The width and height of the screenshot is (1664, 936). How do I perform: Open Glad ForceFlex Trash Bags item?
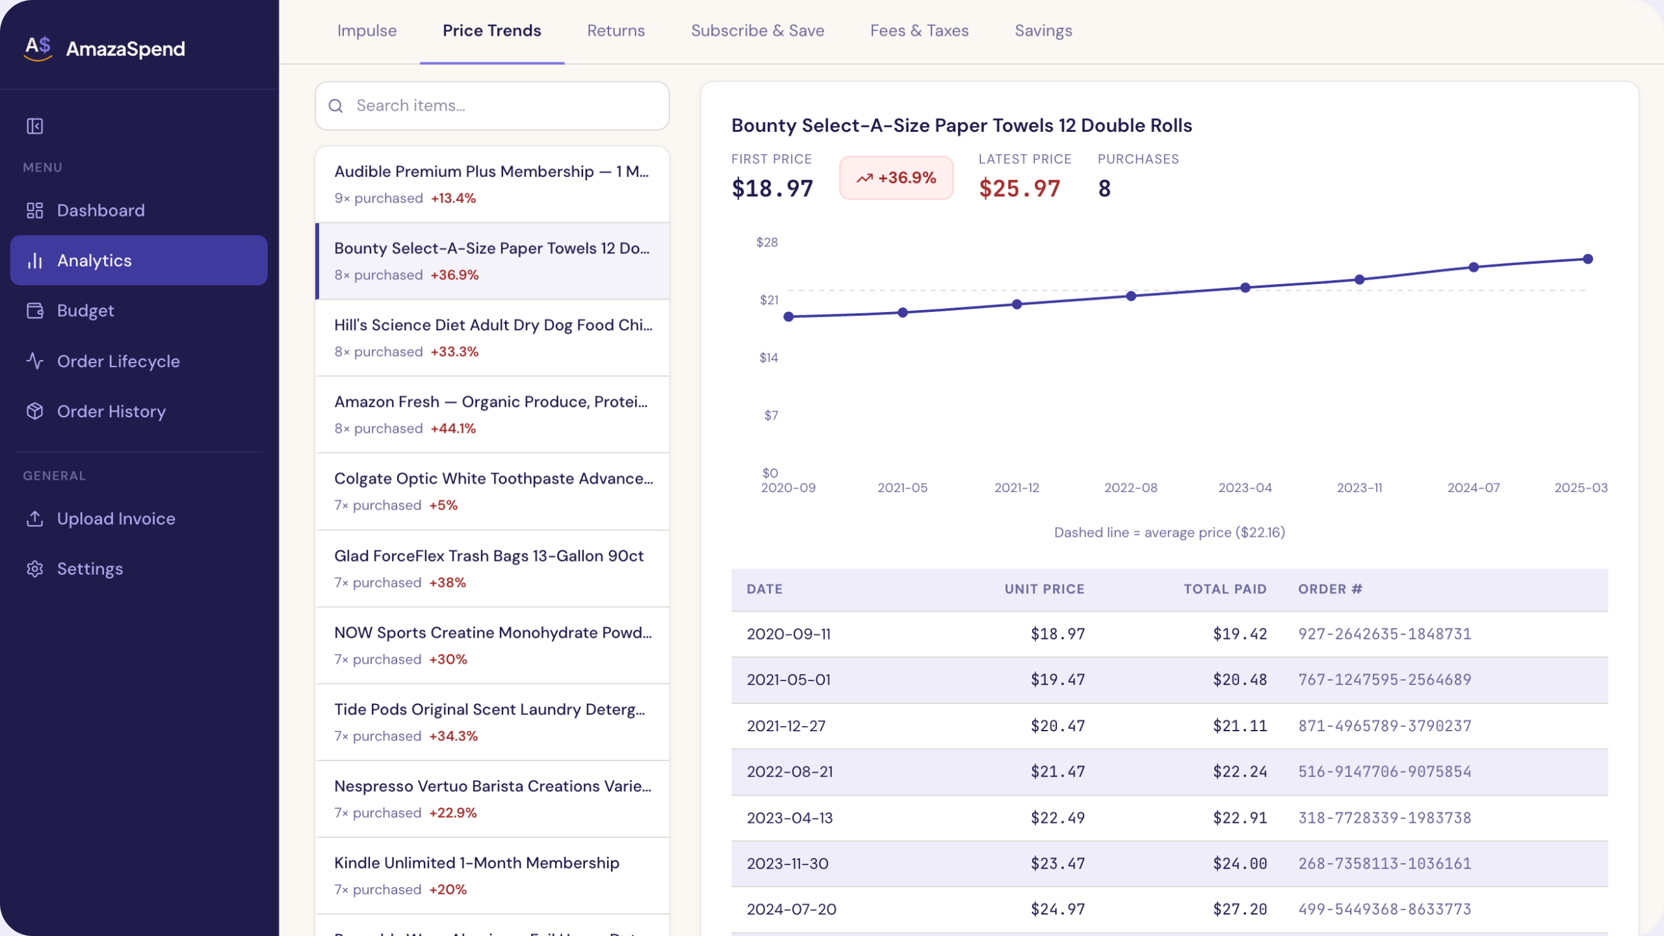coord(492,568)
